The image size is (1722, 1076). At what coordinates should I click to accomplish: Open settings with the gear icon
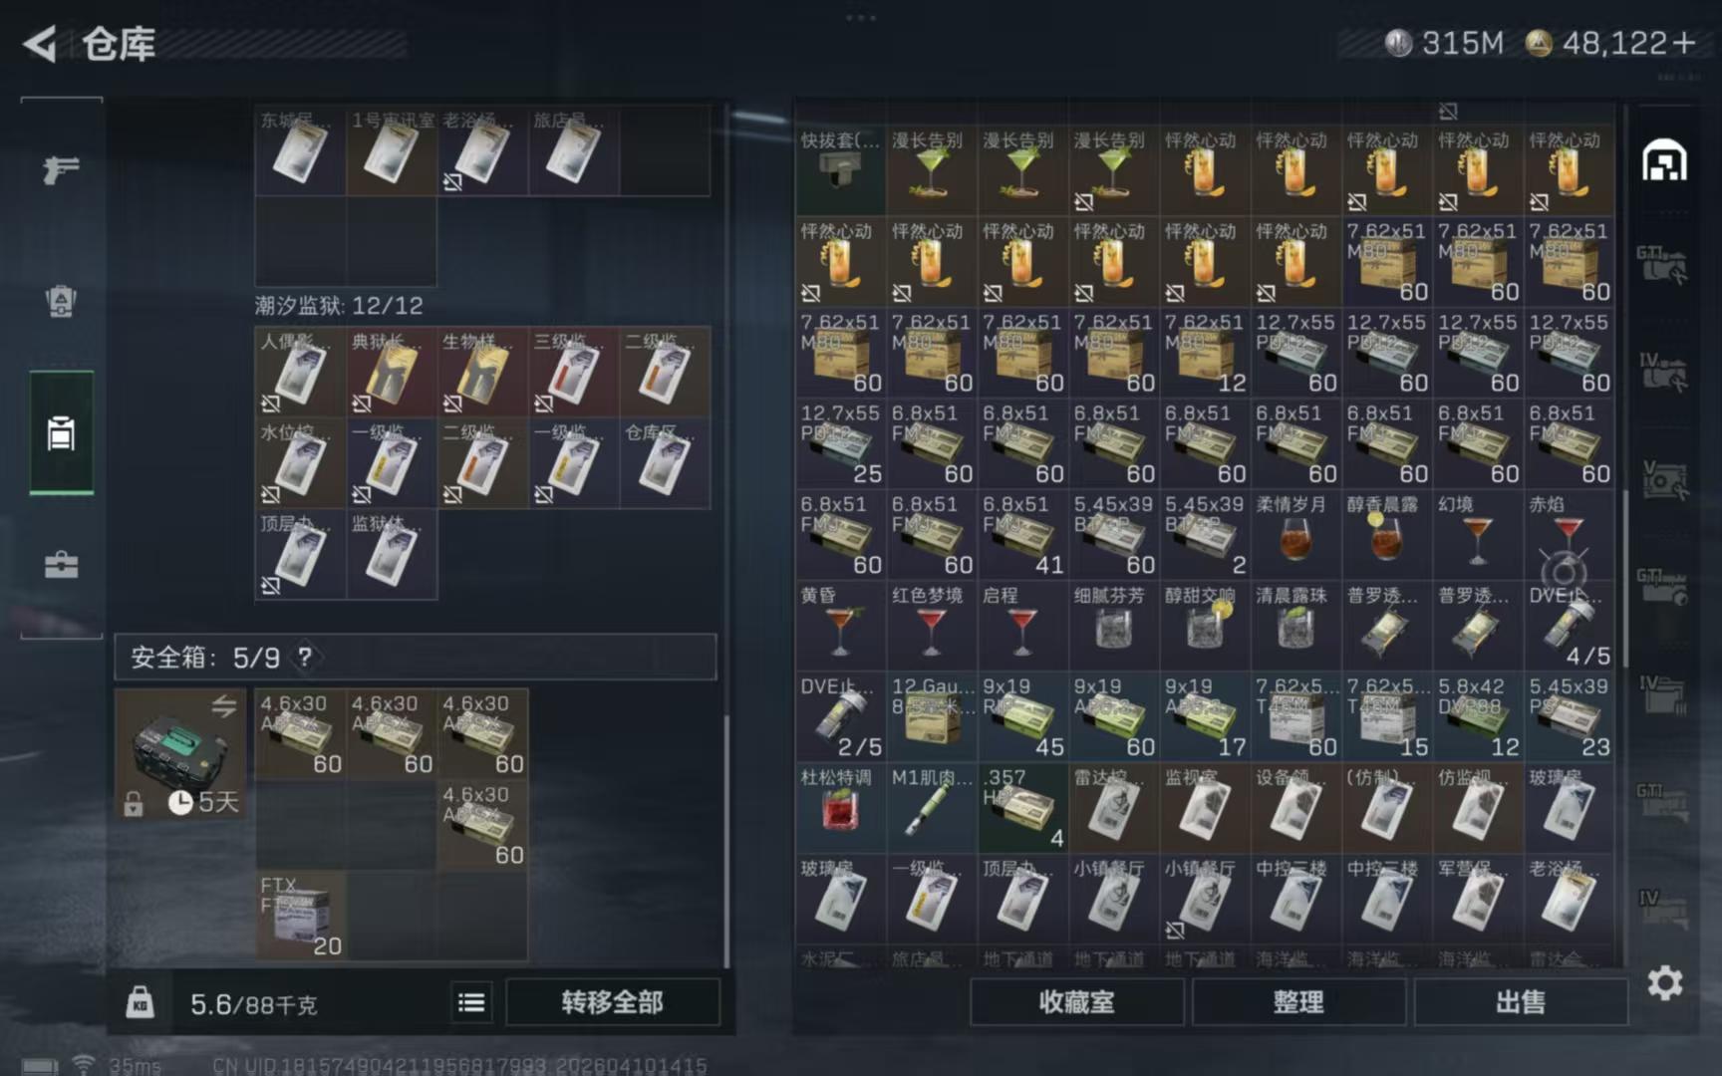[1664, 983]
